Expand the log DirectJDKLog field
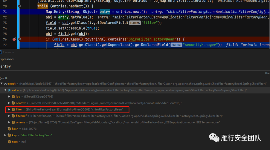Screen dimensions: 270x150 pyautogui.click(x=9, y=96)
